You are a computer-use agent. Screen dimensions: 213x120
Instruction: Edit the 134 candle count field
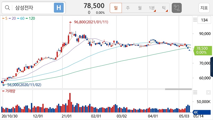(x=204, y=20)
